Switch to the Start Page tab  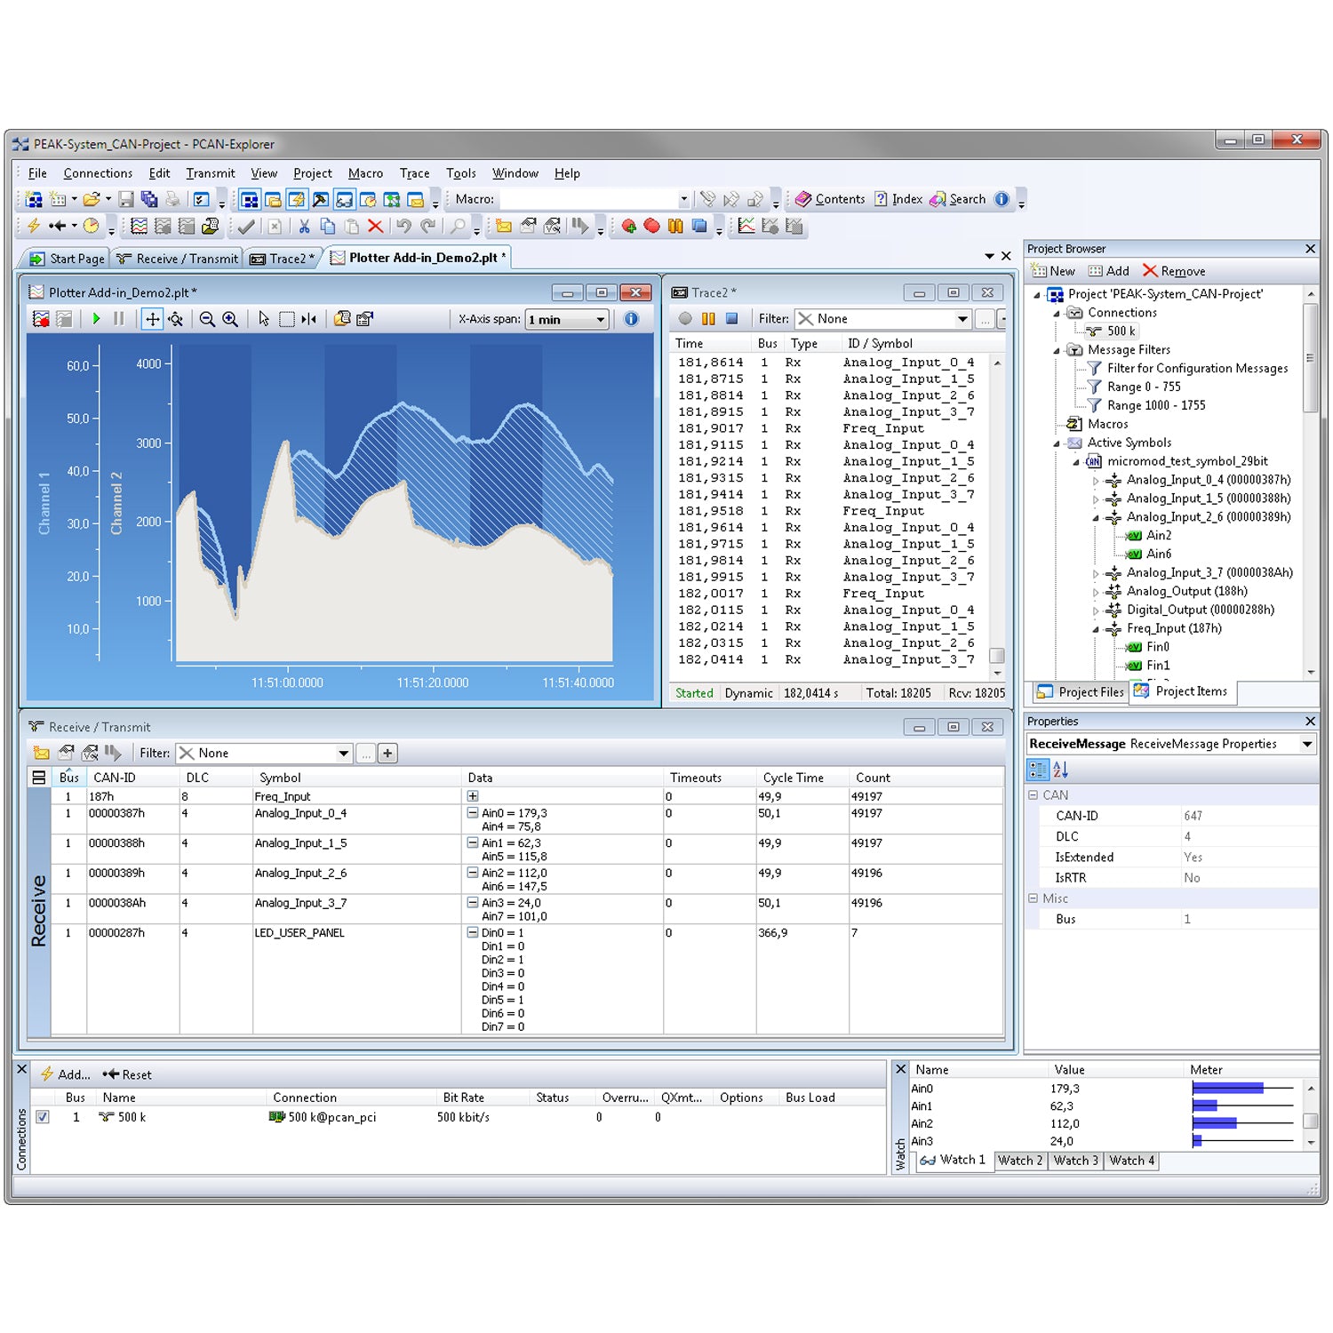click(x=68, y=259)
